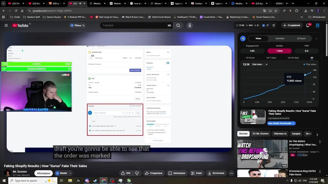The height and width of the screenshot is (184, 328).
Task: Switch to the Overview tab in vidIQ panel
Action: (x=280, y=38)
